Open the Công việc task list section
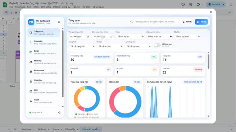This screenshot has height=132, width=236. [44, 42]
